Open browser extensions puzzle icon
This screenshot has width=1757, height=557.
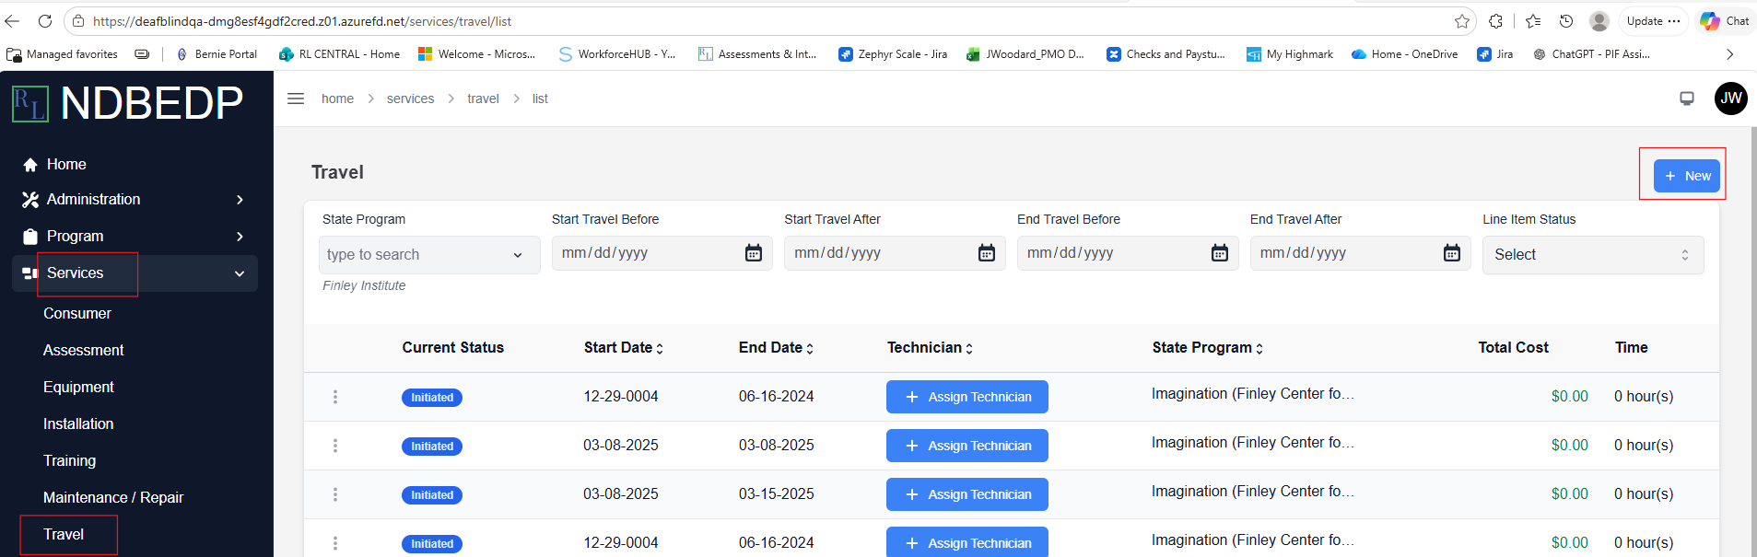pos(1496,21)
